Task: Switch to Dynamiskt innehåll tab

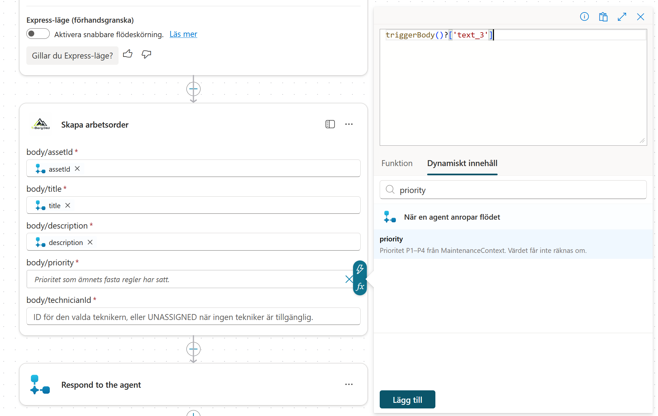Action: 462,163
